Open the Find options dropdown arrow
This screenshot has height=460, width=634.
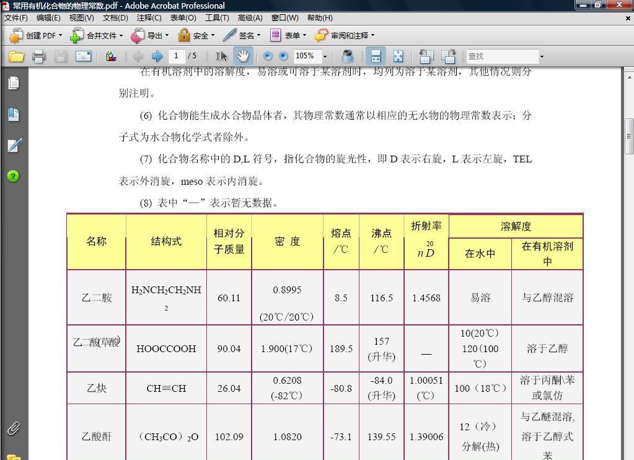point(542,56)
